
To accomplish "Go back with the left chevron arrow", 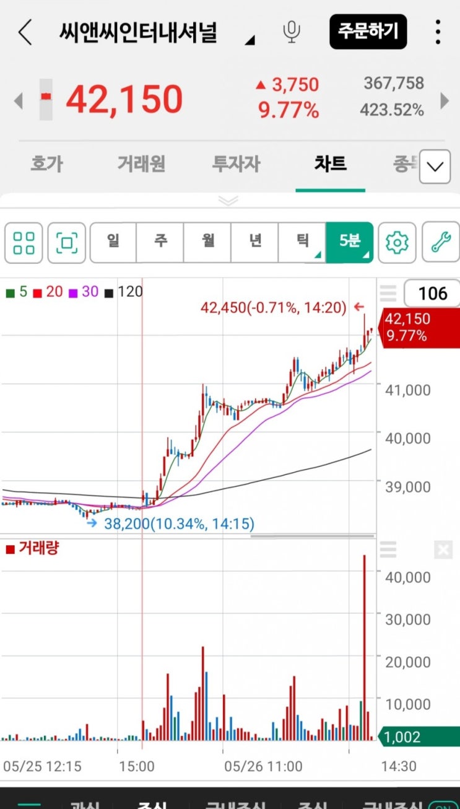I will pos(25,32).
